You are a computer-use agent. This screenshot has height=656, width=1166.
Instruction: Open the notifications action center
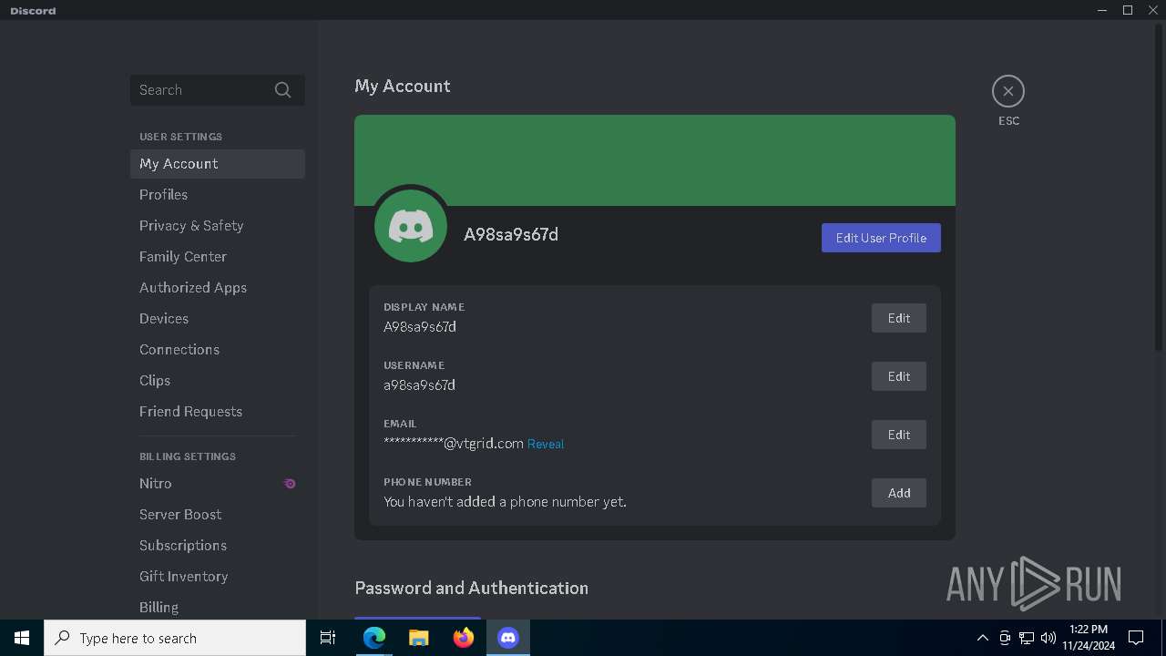[x=1136, y=638]
